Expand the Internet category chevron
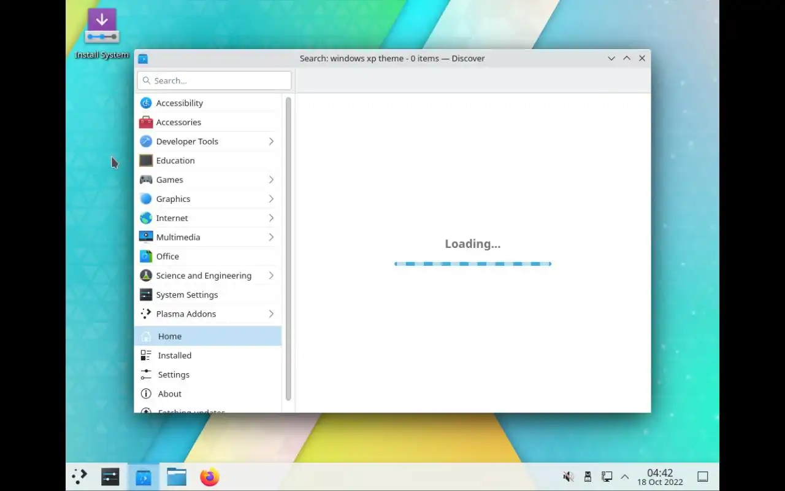 click(x=271, y=218)
